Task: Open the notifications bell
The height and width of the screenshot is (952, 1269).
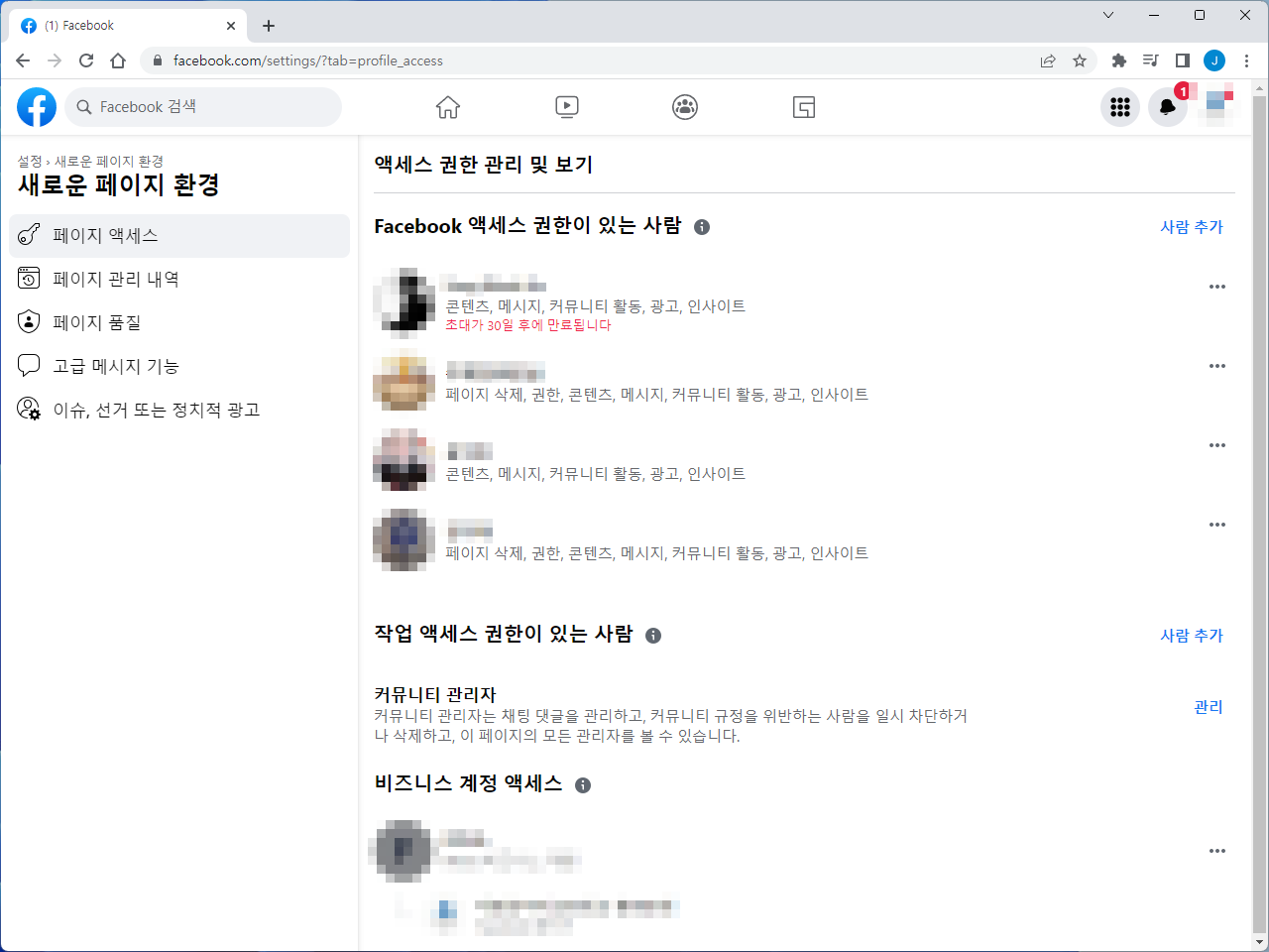Action: point(1168,107)
